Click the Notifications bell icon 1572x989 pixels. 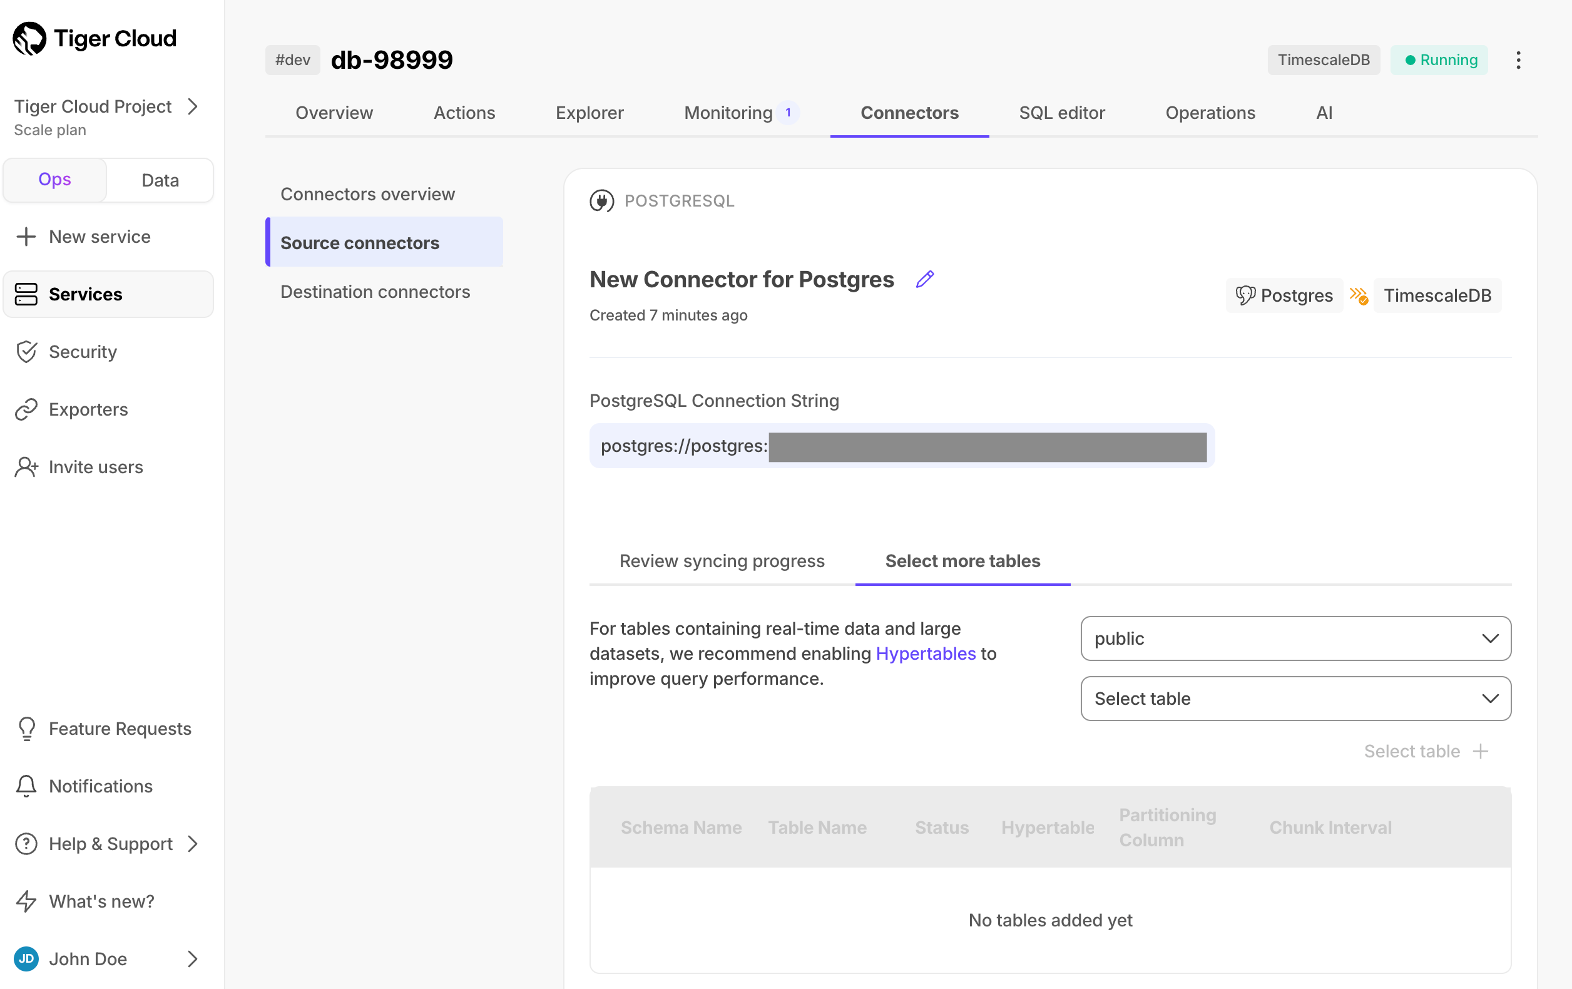pyautogui.click(x=26, y=786)
